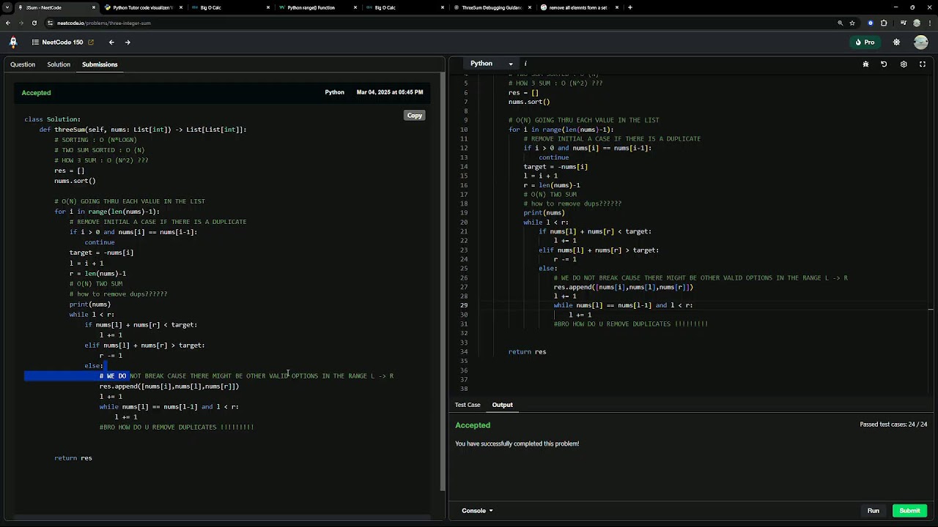Viewport: 938px width, 527px height.
Task: Click the 'return res' line in editor
Action: [x=527, y=352]
